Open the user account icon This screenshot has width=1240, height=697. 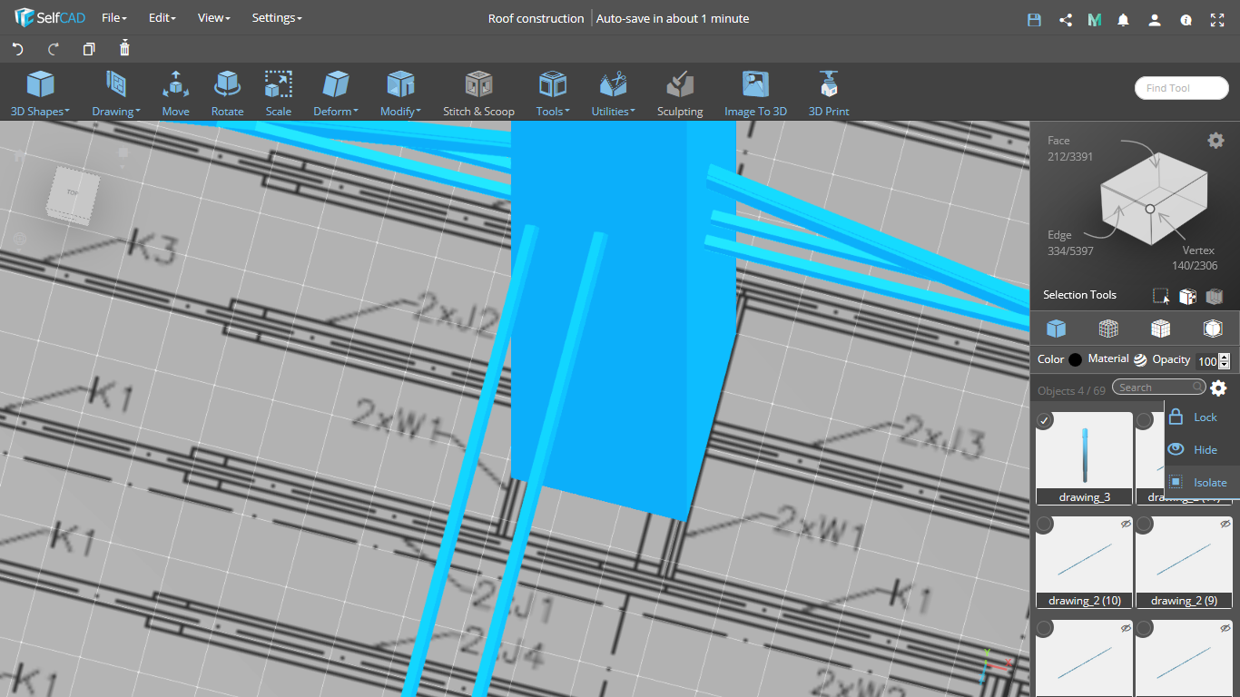tap(1154, 19)
